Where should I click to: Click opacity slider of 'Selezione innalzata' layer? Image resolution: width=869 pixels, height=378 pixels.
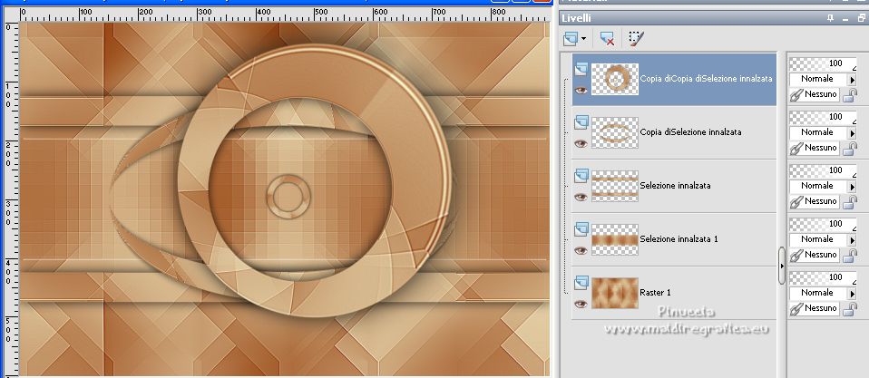tap(823, 171)
